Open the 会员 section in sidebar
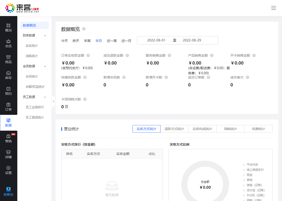282x201 pixels. (x=8, y=43)
